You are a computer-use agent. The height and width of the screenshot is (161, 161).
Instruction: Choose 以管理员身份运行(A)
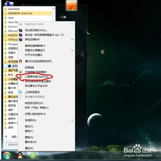37,77
